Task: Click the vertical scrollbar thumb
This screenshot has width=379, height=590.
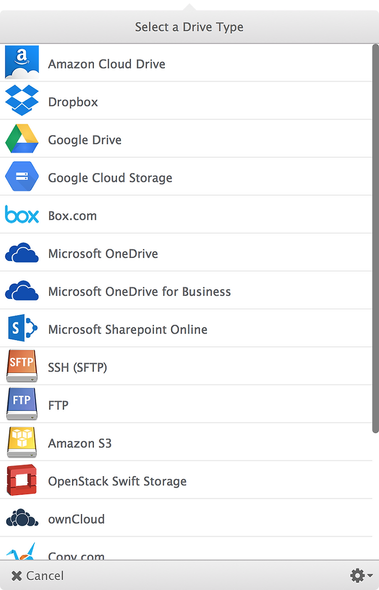Action: (376, 238)
